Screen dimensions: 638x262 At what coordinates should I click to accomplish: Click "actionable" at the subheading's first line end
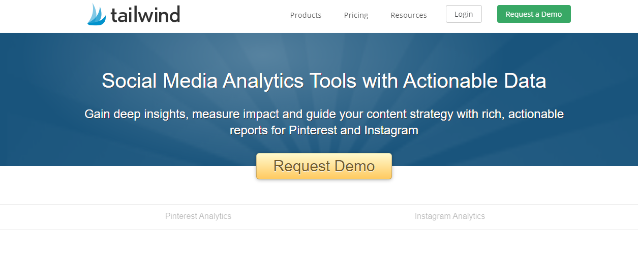[536, 114]
